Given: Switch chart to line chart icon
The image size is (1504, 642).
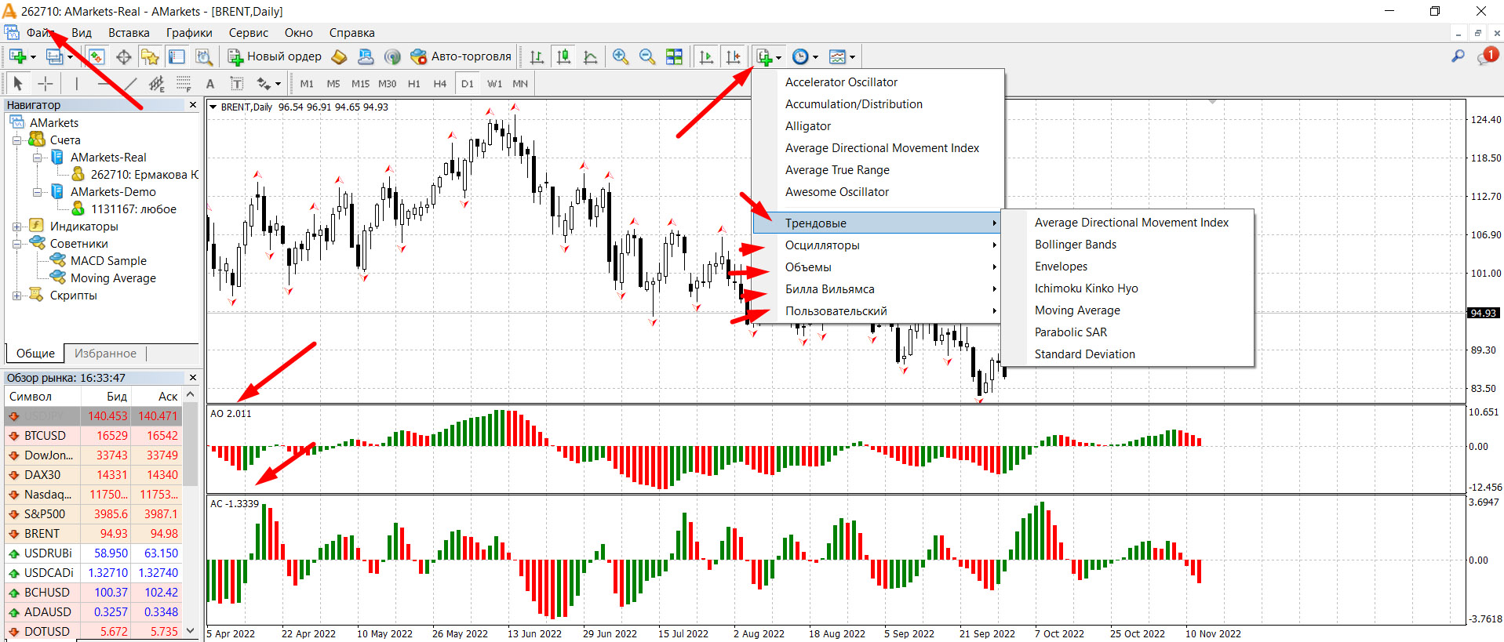Looking at the screenshot, I should point(590,56).
